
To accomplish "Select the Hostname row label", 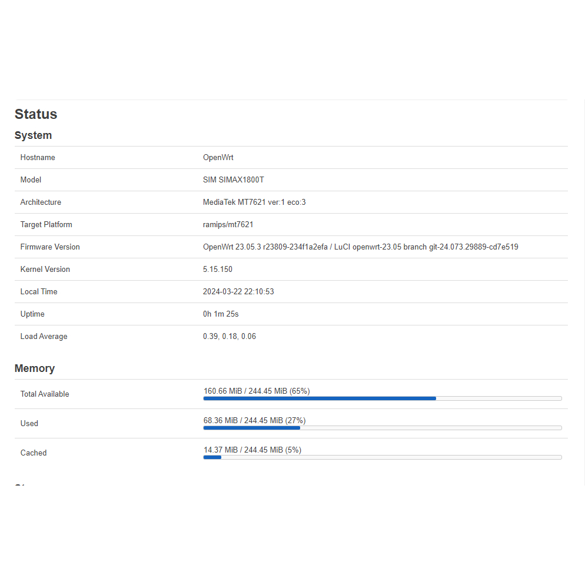I will pyautogui.click(x=38, y=158).
